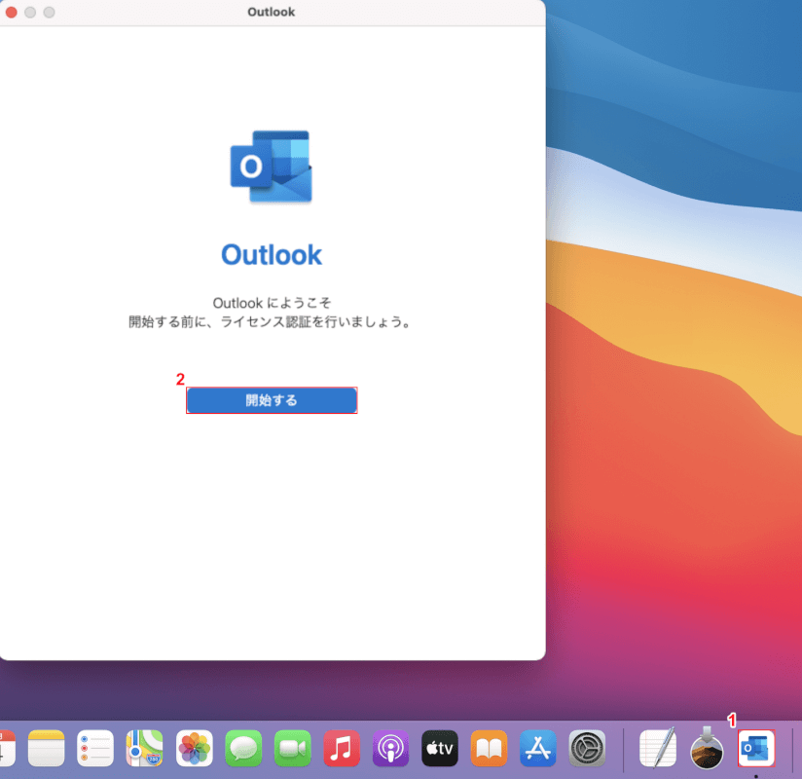Start FaceTime from the Dock

point(293,748)
